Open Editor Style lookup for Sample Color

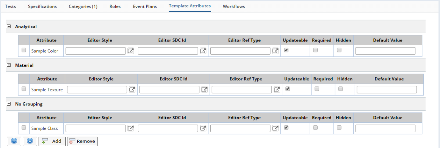[x=131, y=51]
